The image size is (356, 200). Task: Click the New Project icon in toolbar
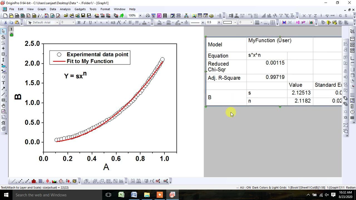point(5,16)
